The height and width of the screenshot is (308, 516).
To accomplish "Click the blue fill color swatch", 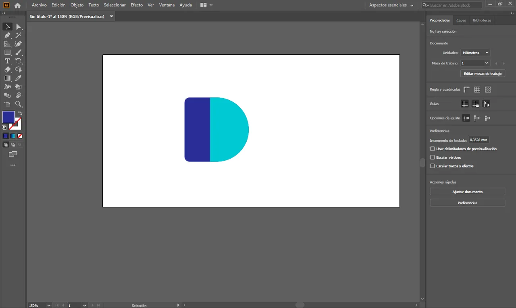I will point(8,117).
